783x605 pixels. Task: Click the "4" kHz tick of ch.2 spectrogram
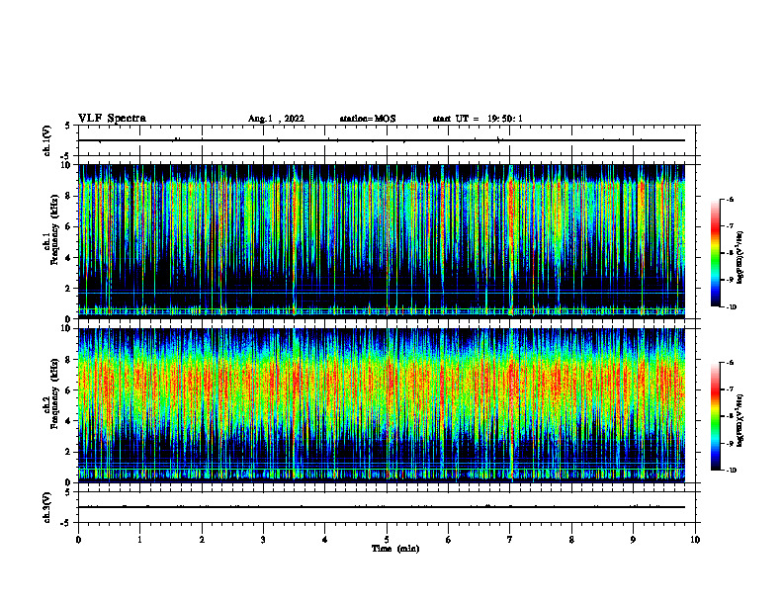point(69,421)
